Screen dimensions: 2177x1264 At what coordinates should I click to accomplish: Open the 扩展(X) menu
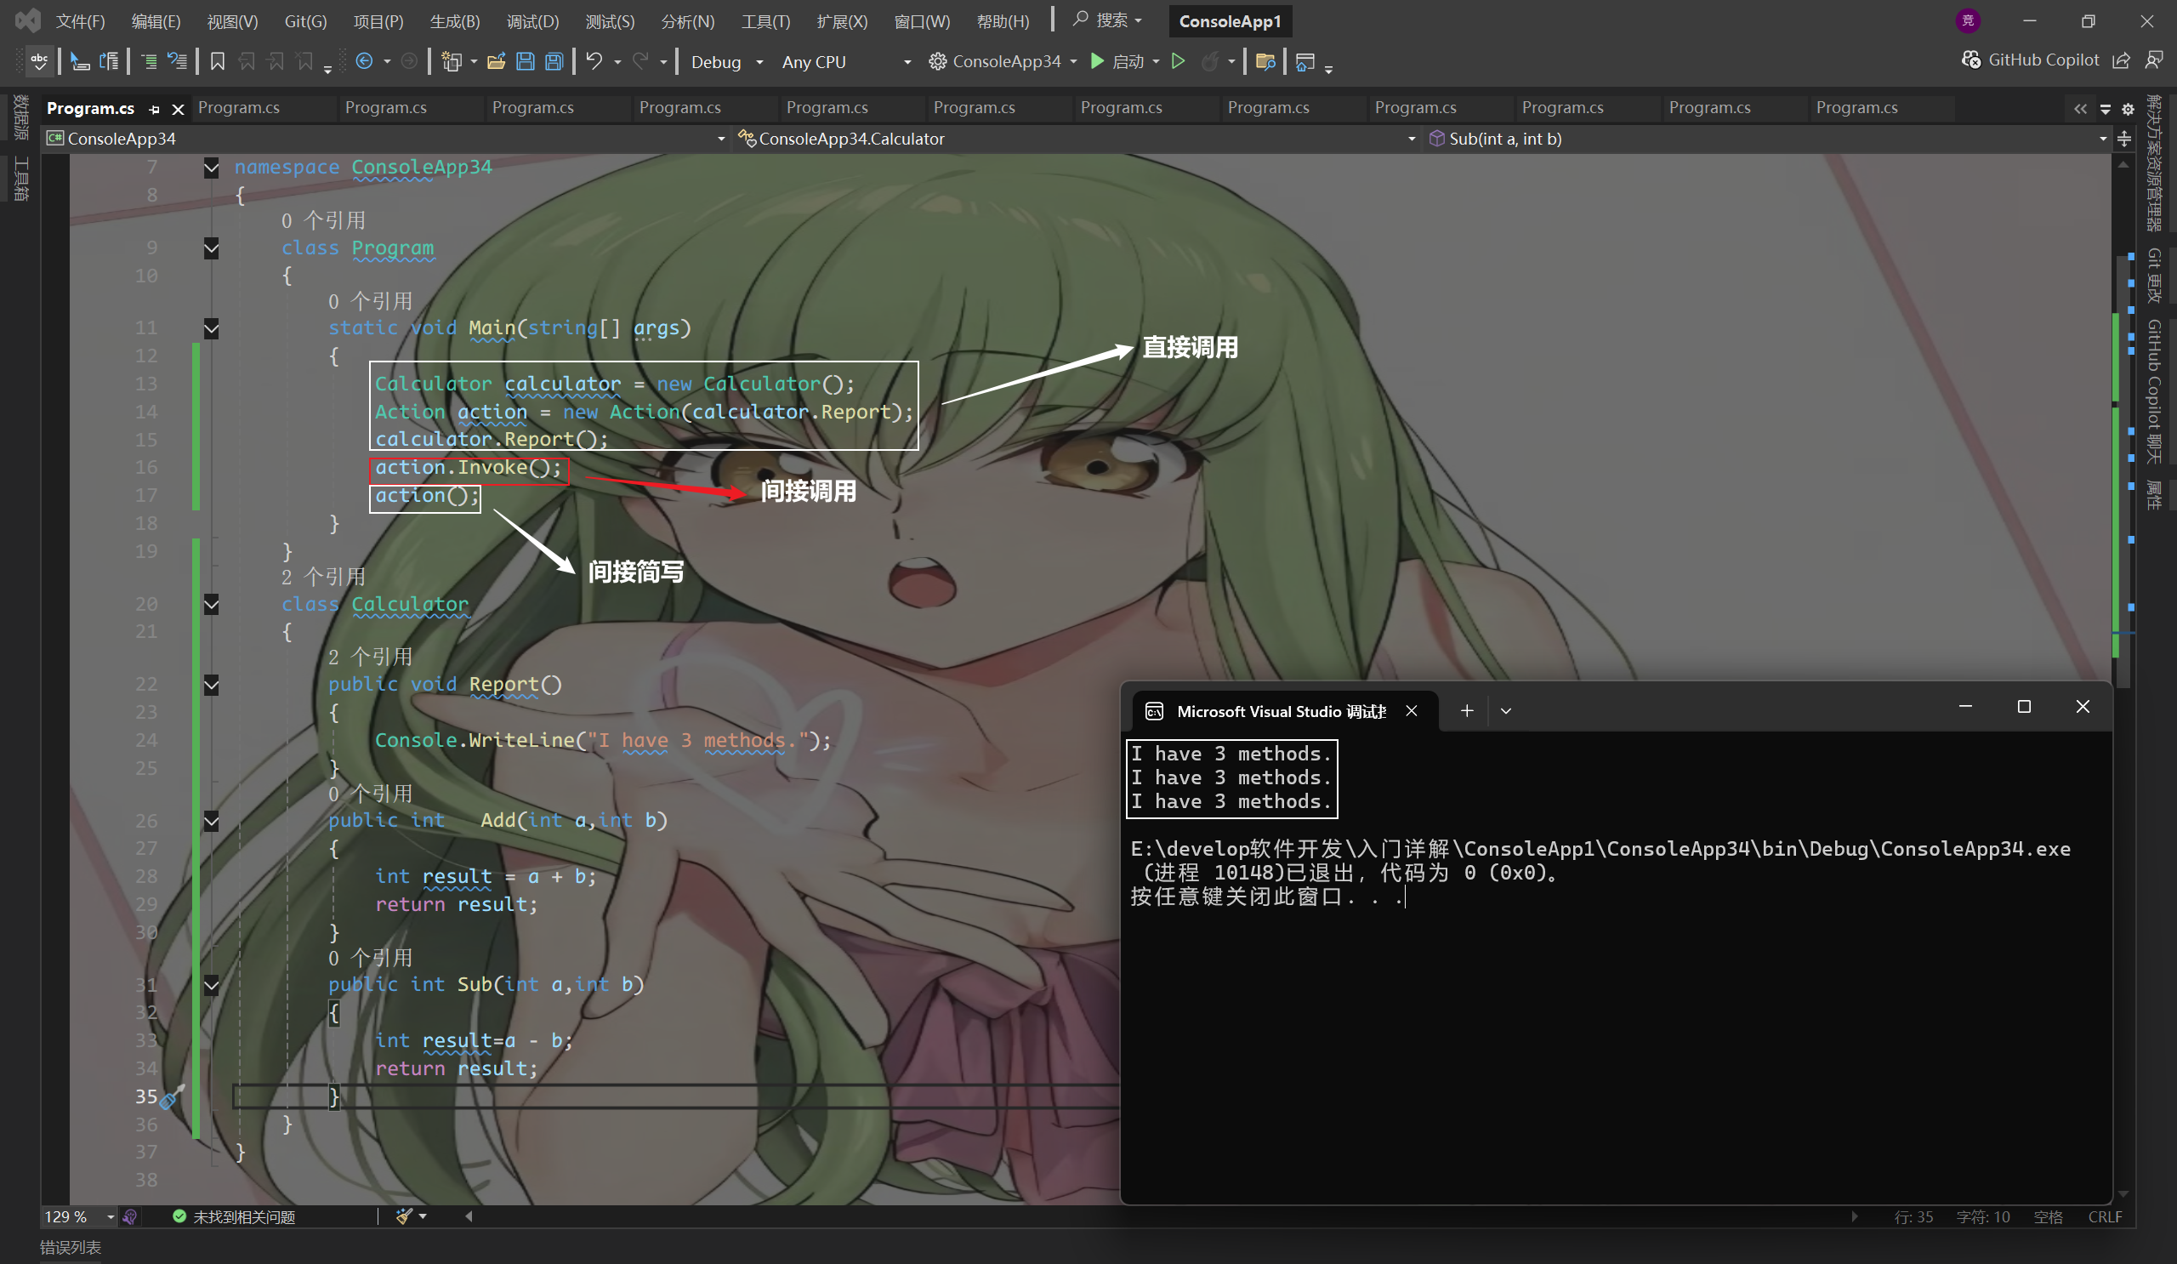(842, 20)
